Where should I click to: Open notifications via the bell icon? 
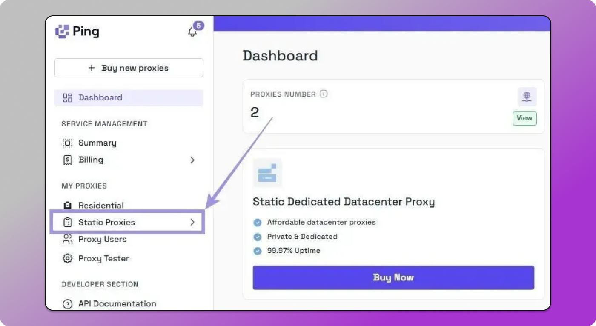click(x=192, y=31)
